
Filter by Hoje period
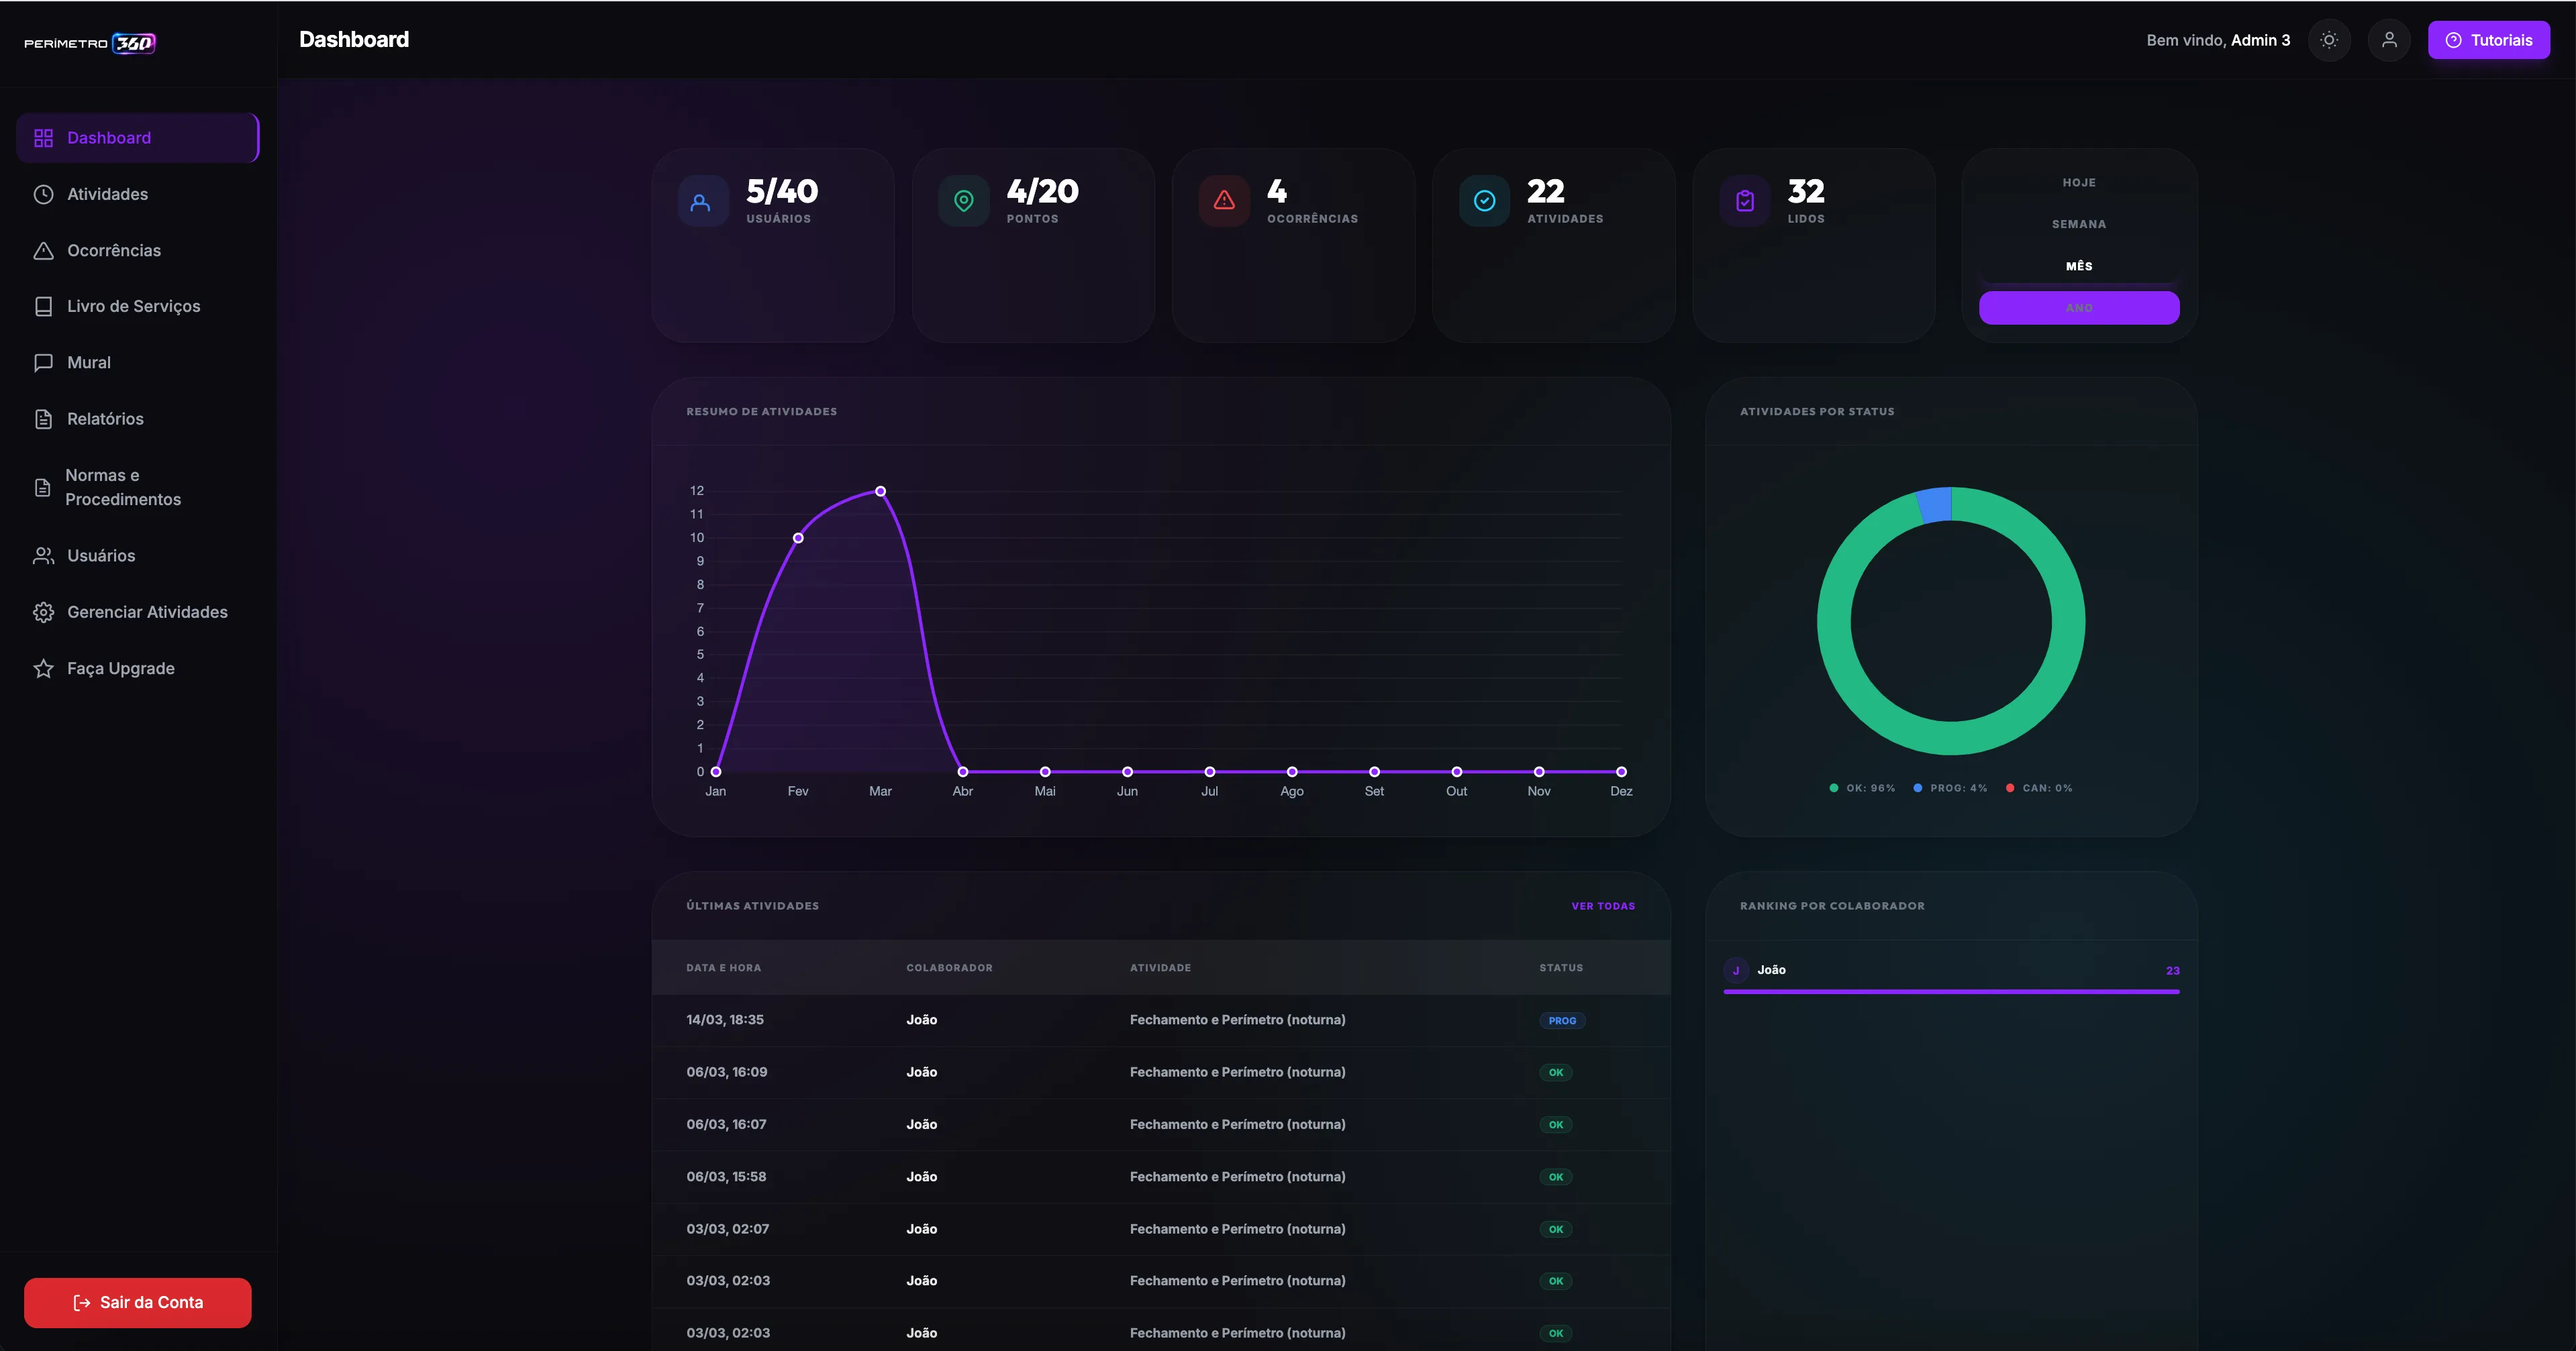[x=2079, y=183]
